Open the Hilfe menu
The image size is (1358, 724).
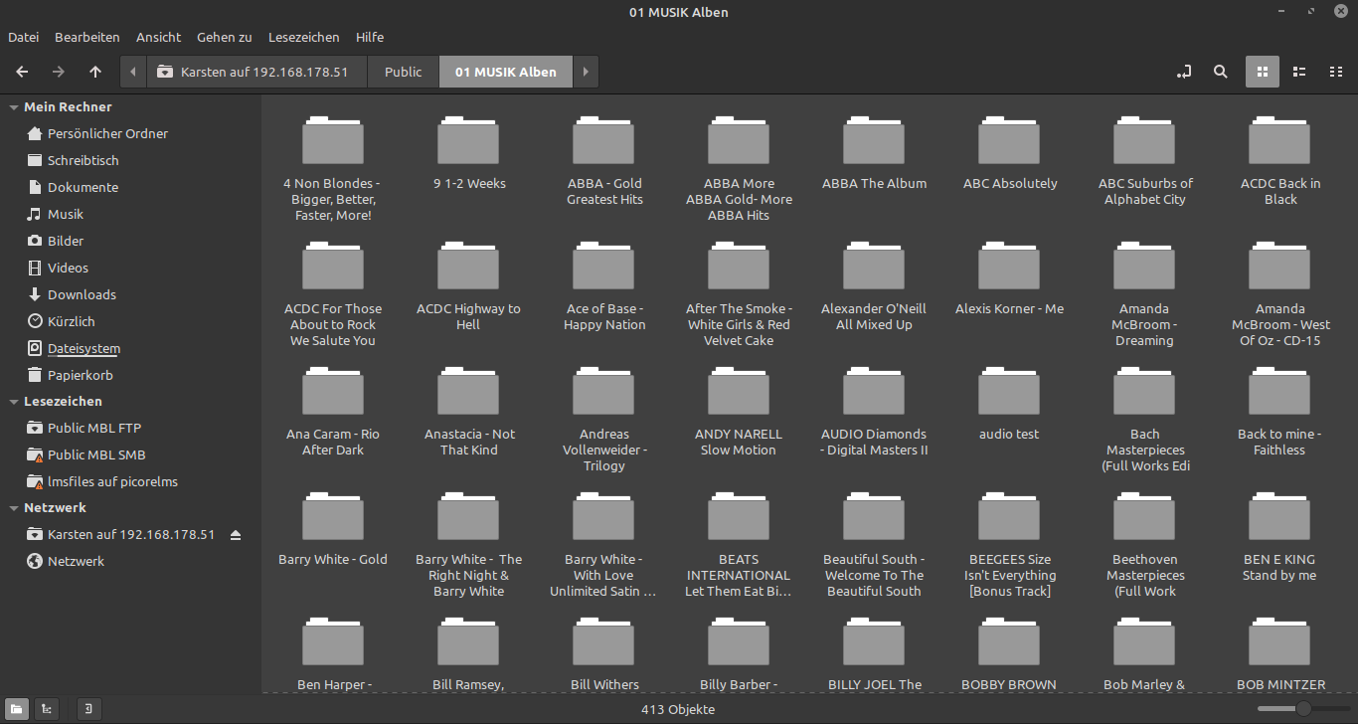pyautogui.click(x=370, y=37)
